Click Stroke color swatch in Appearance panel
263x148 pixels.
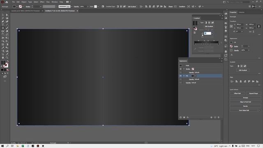pyautogui.click(x=193, y=69)
